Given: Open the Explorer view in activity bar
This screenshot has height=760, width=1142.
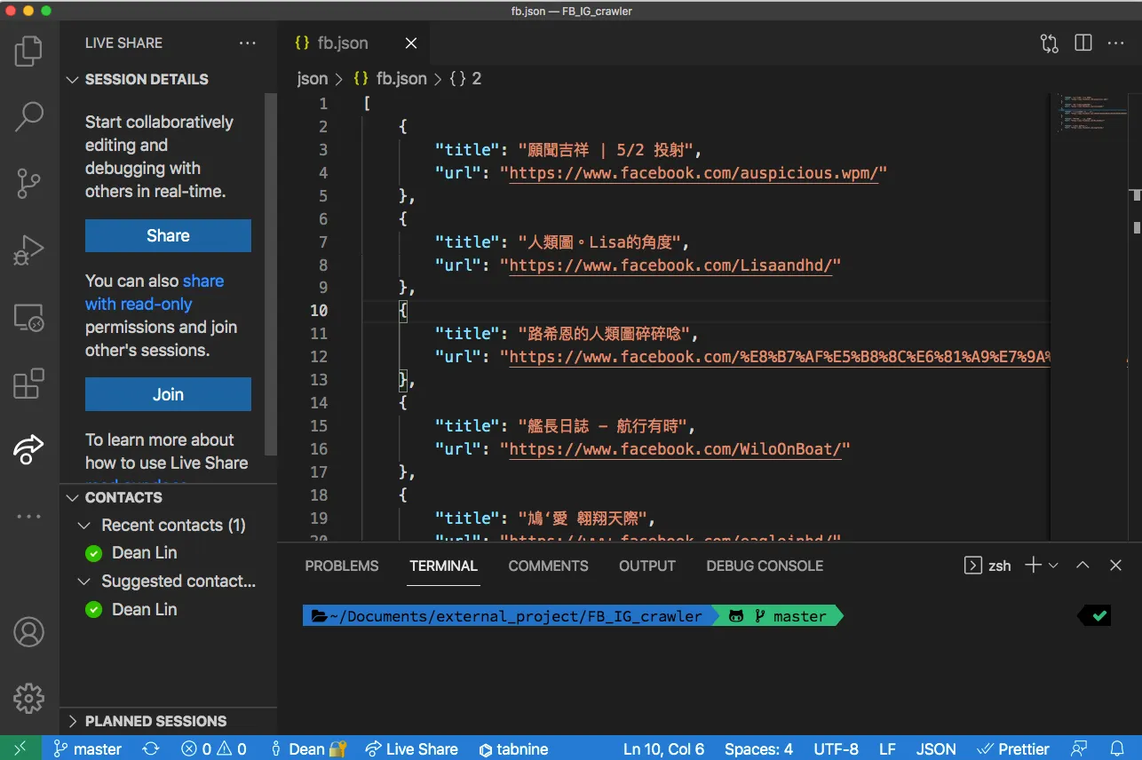Looking at the screenshot, I should (x=29, y=51).
